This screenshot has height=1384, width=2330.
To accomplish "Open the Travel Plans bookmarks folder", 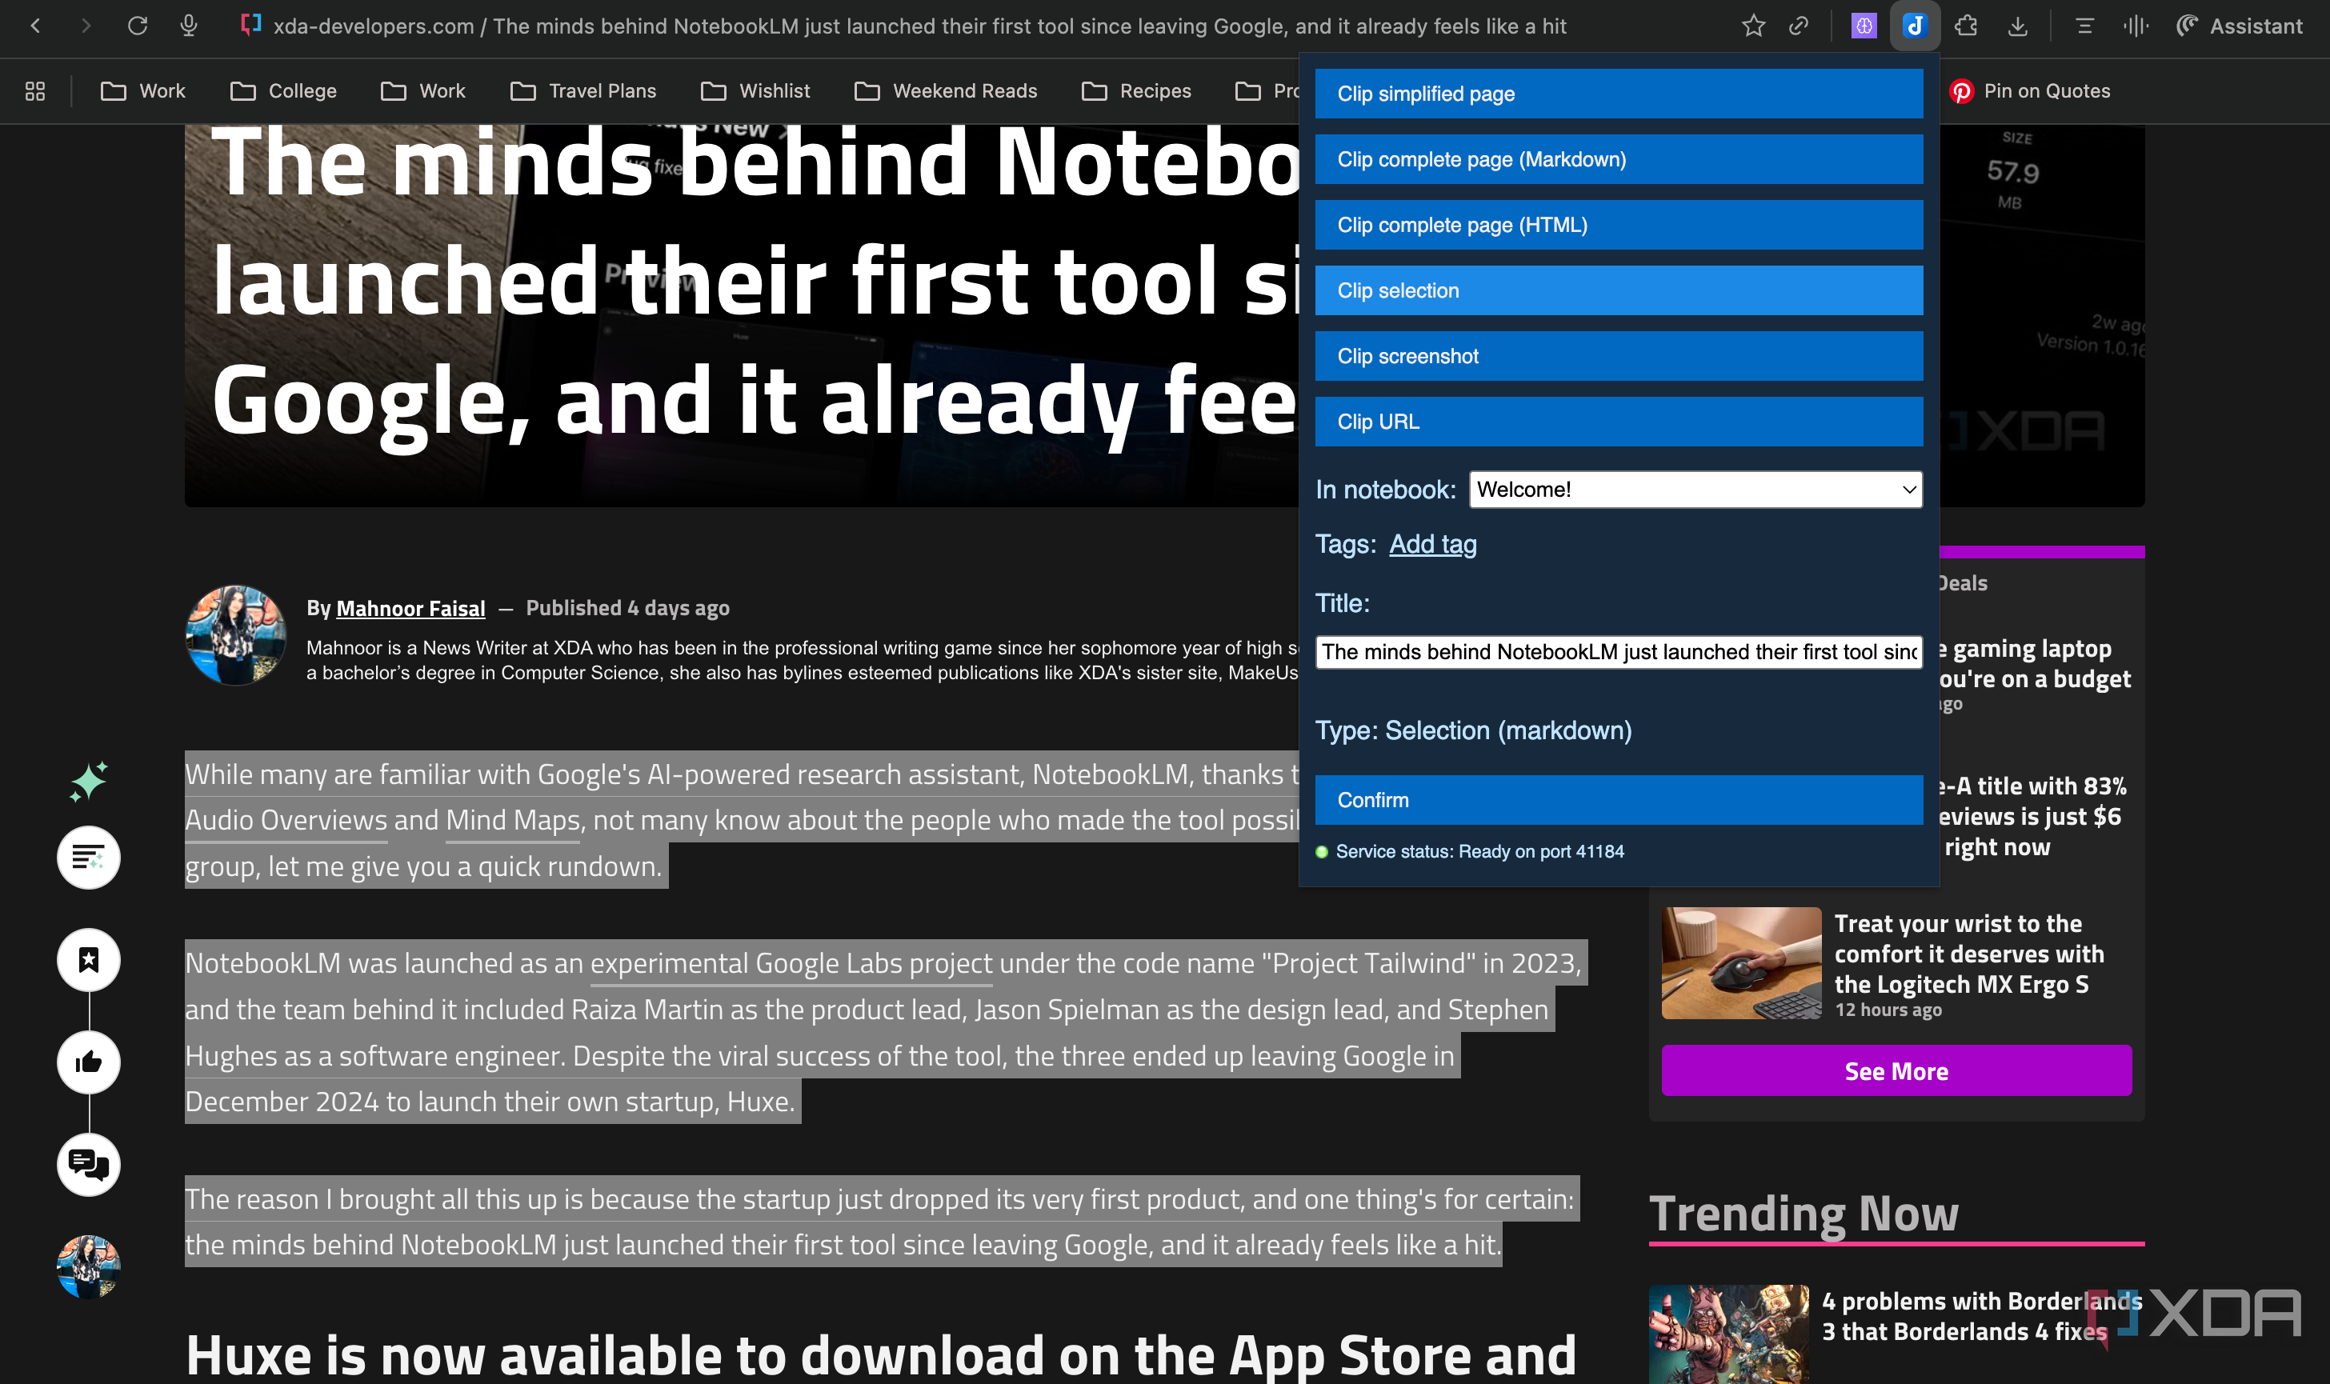I will (x=584, y=90).
